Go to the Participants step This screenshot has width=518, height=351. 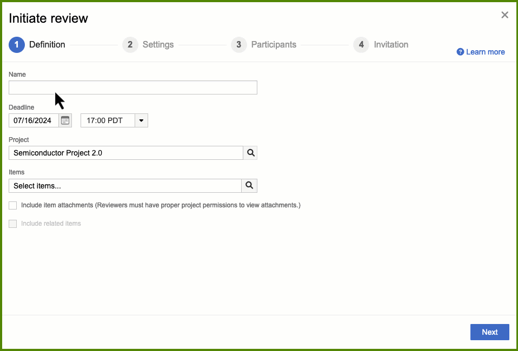click(x=274, y=45)
